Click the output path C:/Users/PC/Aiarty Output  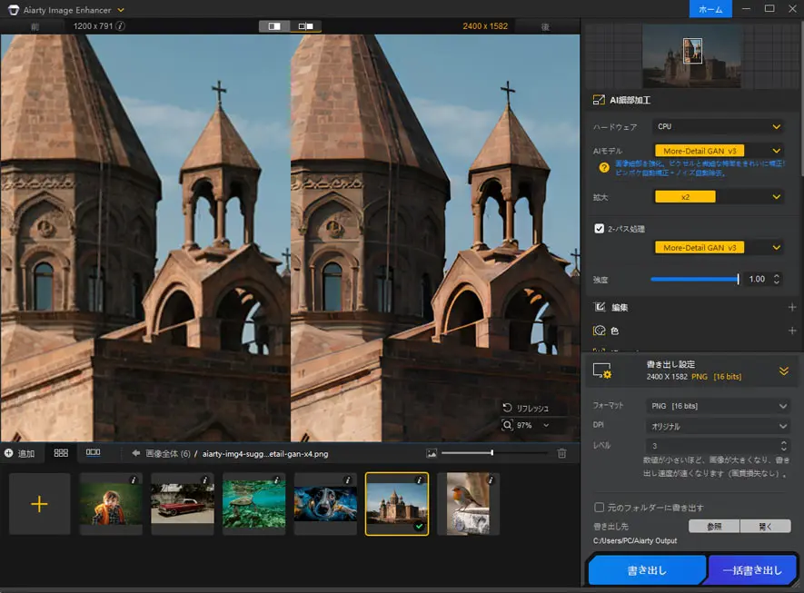click(x=635, y=540)
